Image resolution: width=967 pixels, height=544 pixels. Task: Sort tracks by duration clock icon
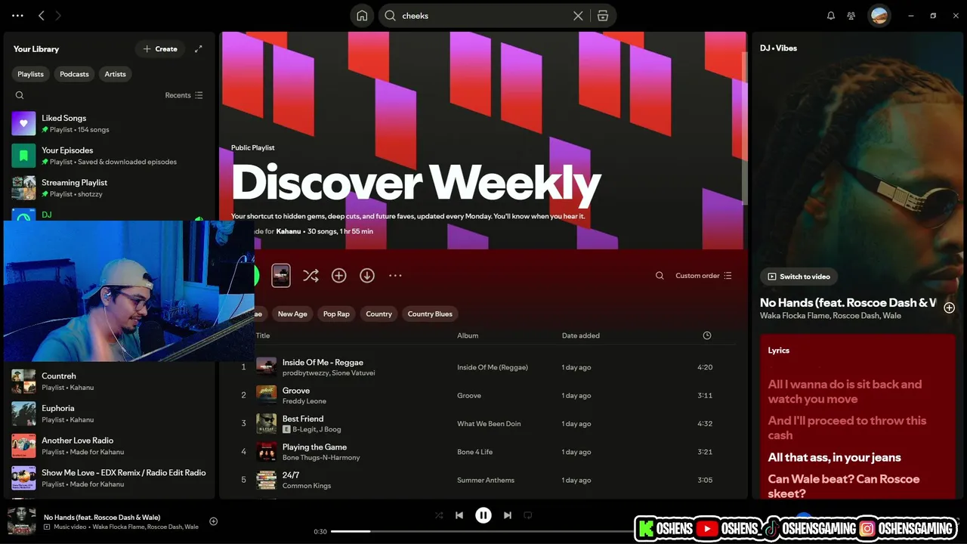pyautogui.click(x=707, y=335)
